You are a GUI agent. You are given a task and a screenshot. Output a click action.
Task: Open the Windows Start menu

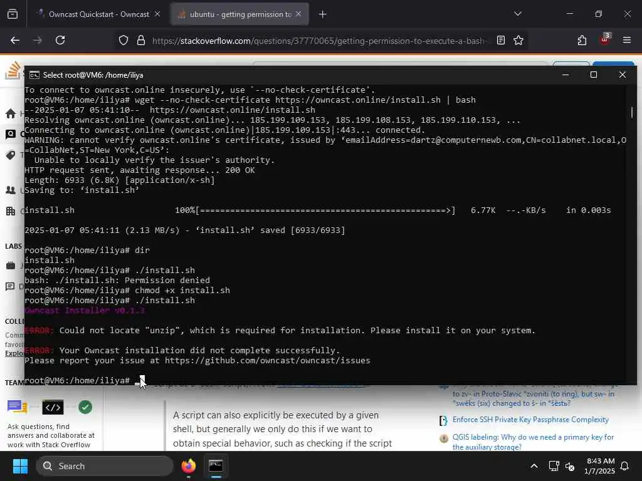click(x=20, y=466)
